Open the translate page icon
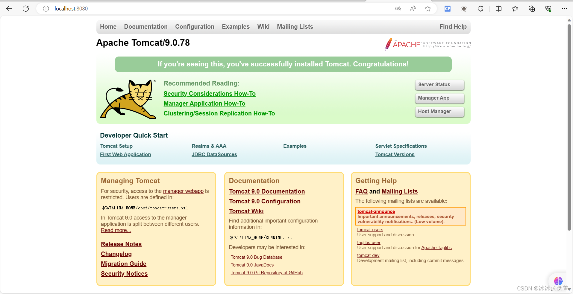 tap(398, 9)
